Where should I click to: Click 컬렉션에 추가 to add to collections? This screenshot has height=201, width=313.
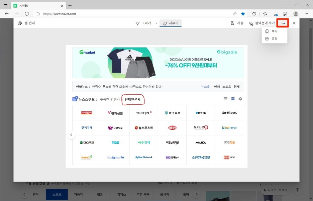tap(262, 23)
